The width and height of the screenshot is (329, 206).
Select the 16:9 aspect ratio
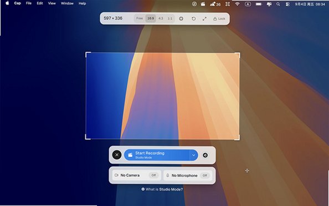[x=151, y=18]
